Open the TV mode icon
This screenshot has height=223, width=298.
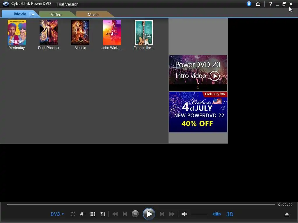(x=258, y=4)
